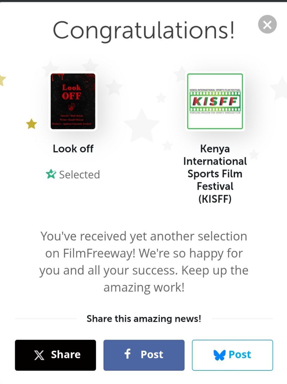Open Kenya International Sports Film Festival name
The width and height of the screenshot is (287, 384).
pos(215,174)
